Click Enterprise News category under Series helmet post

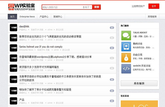pyautogui.click(x=26, y=50)
